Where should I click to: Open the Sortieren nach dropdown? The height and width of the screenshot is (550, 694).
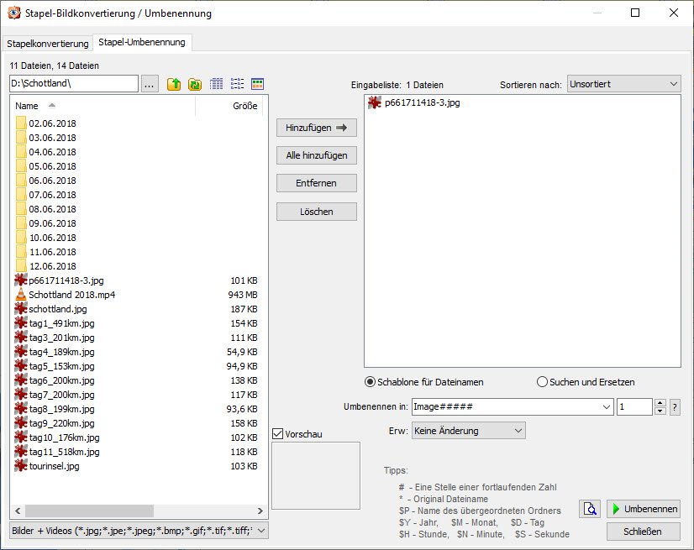623,84
